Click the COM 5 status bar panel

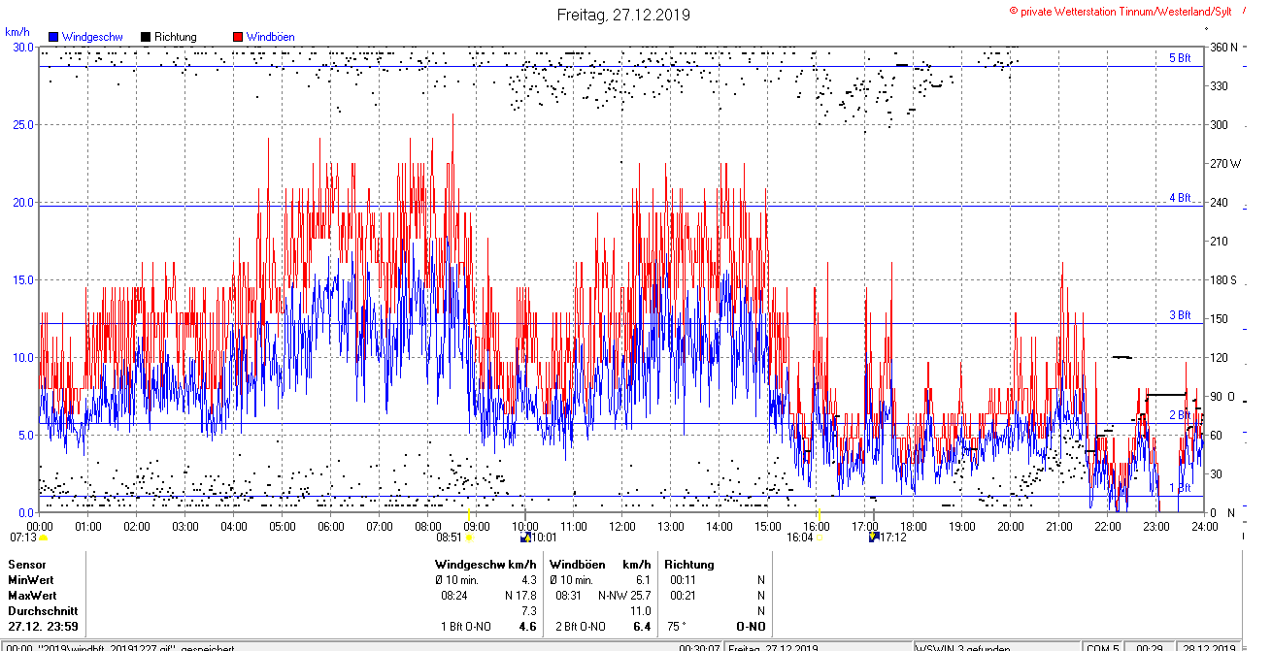1103,647
